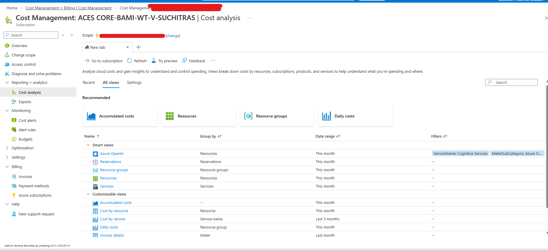The height and width of the screenshot is (251, 548).
Task: Open the Cost by service view
Action: [x=113, y=219]
